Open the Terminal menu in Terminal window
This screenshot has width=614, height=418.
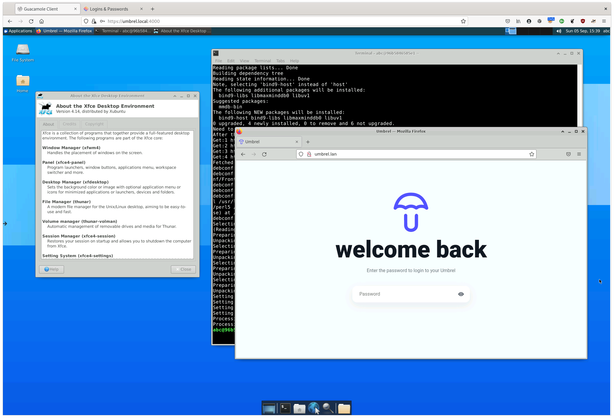click(x=262, y=61)
